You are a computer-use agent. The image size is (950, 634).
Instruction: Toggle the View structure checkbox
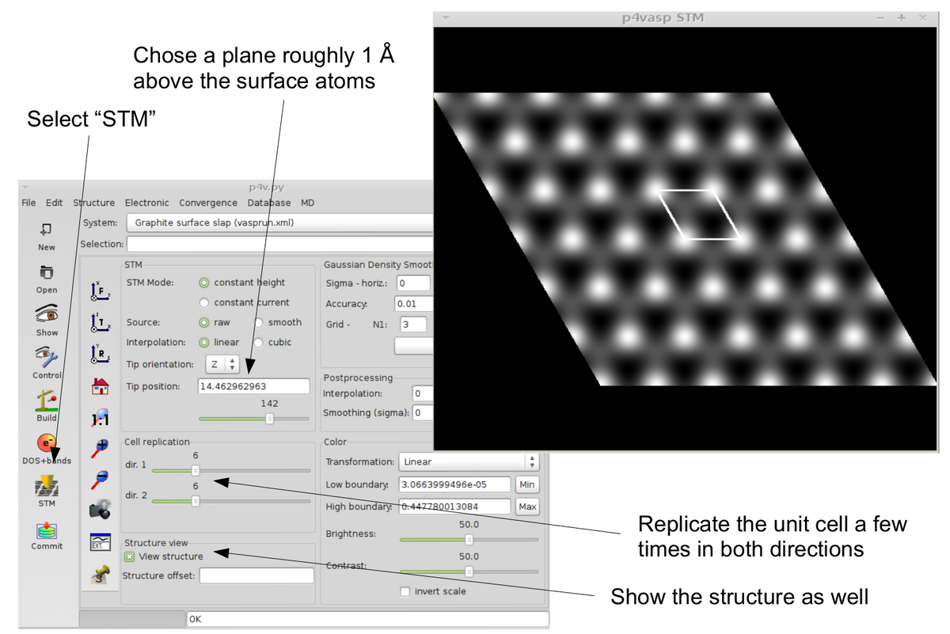pos(129,556)
